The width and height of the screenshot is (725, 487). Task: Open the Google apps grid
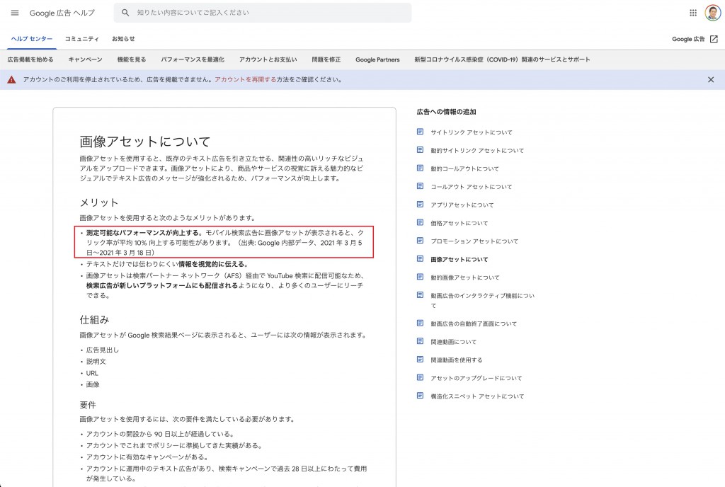692,13
